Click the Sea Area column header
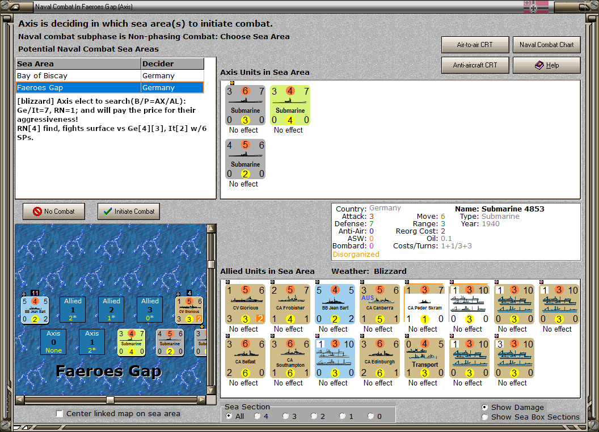599x432 pixels. point(78,64)
